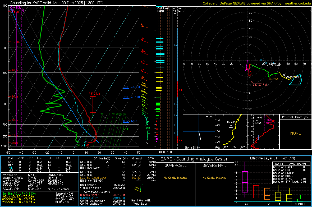Click the 12 km height marker
The image size is (312, 207).
point(16,42)
